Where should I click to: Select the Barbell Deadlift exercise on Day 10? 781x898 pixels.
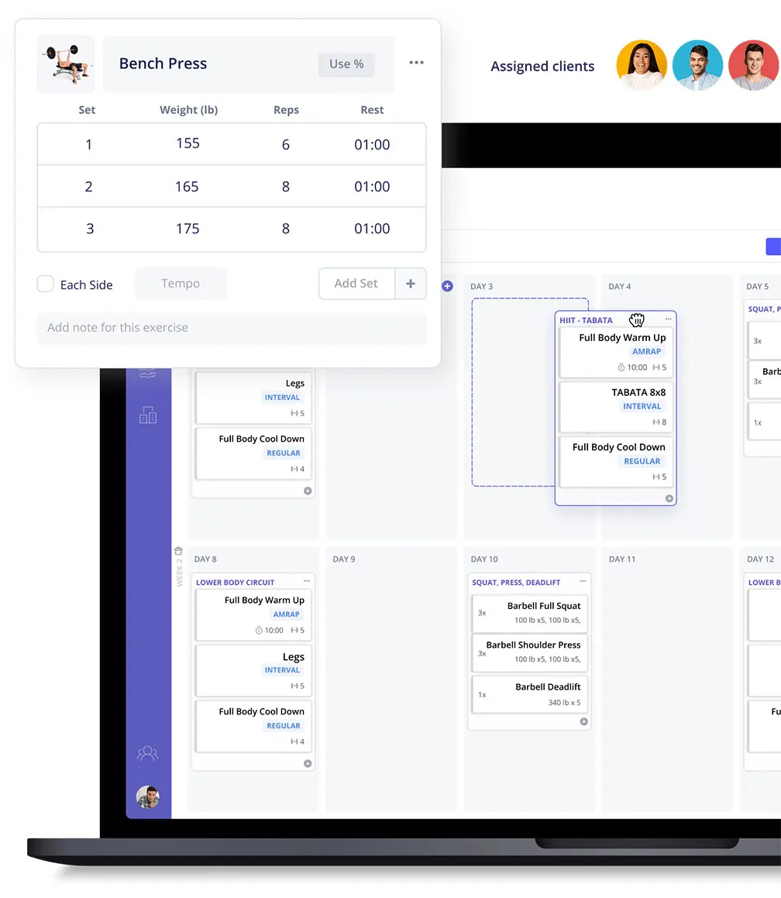[528, 695]
